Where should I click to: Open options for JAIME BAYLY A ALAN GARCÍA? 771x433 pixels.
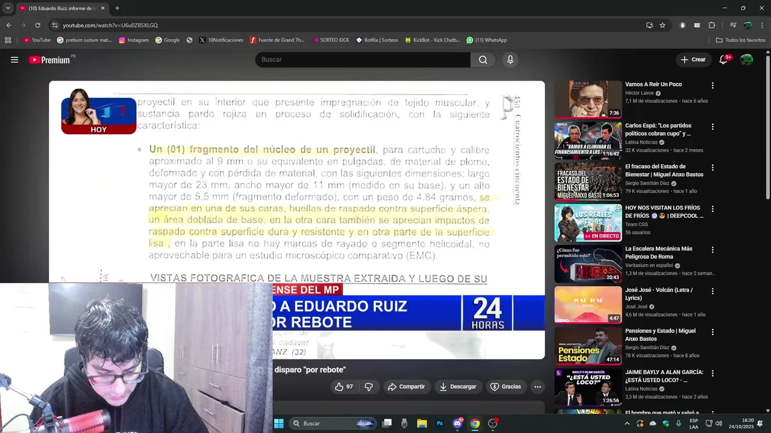[713, 373]
